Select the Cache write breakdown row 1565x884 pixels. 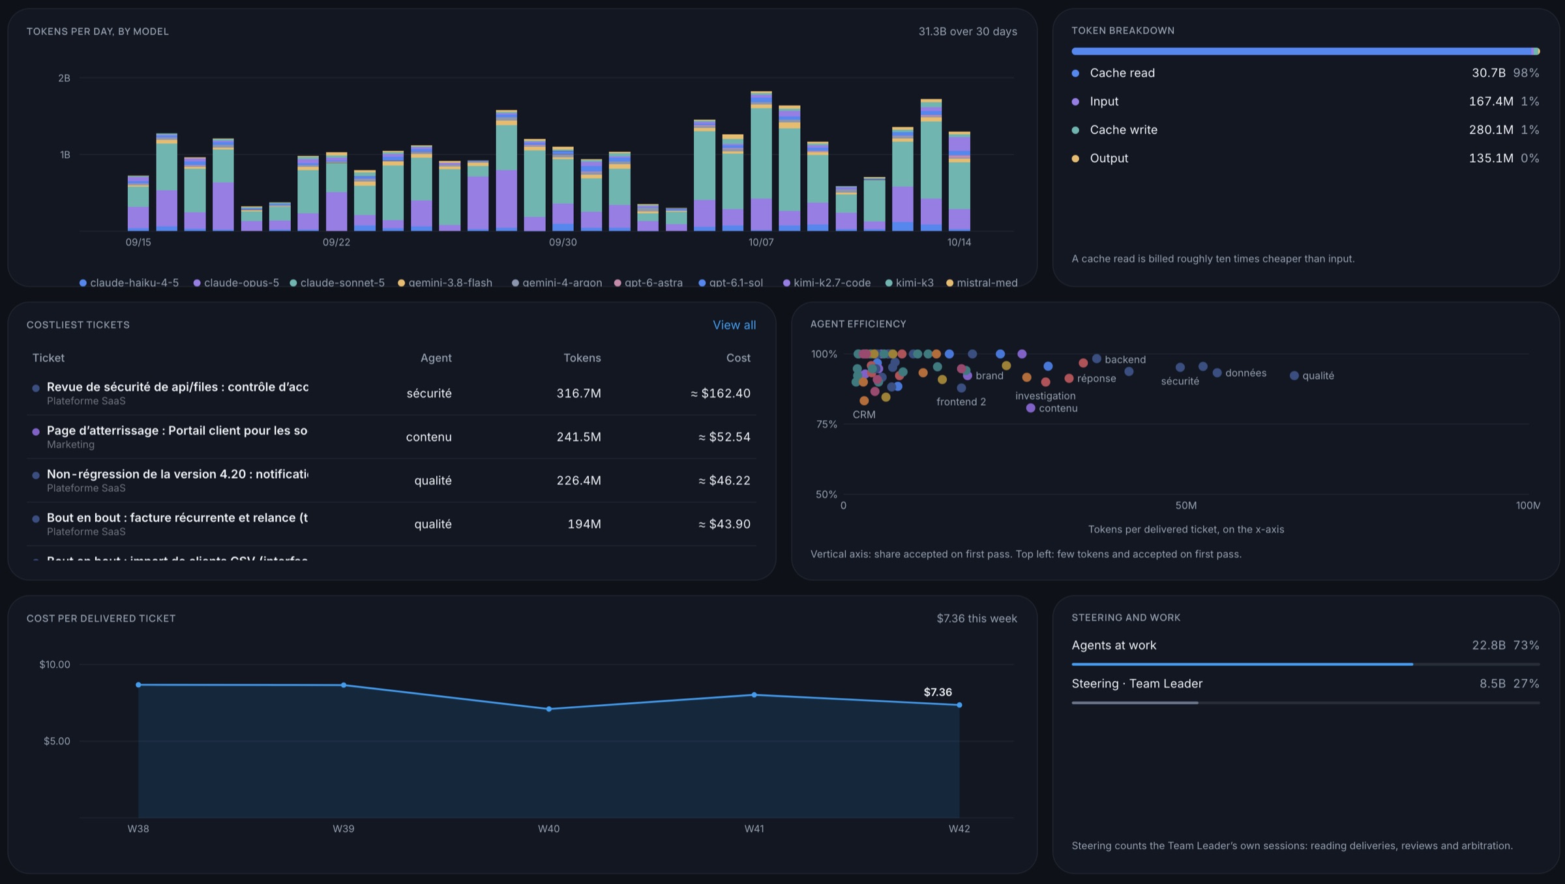(x=1305, y=130)
